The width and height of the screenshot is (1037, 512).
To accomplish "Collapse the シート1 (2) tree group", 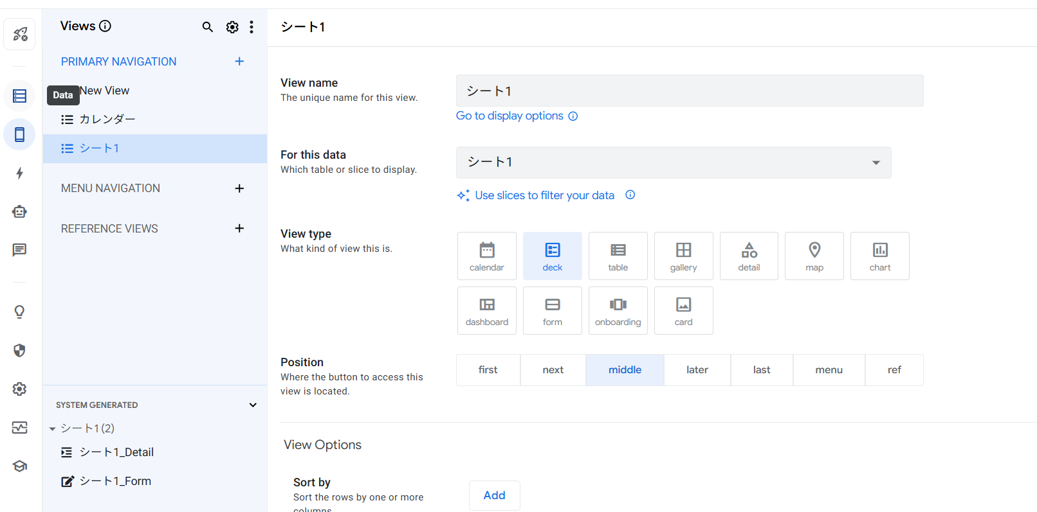I will (x=53, y=428).
